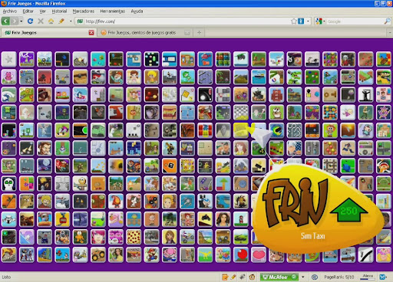
Task: Reload the page with the blue refresh icon
Action: (30, 21)
